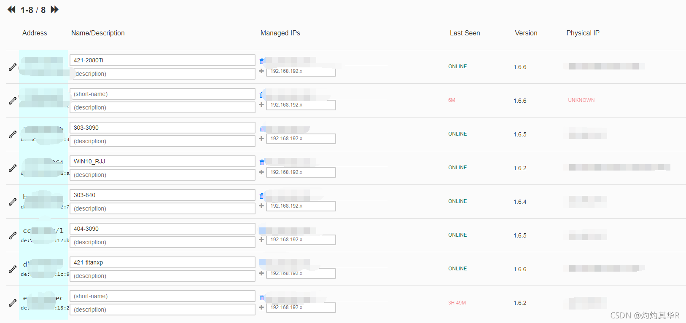
Task: Add managed IP with plus icon for 404-3090
Action: [261, 240]
